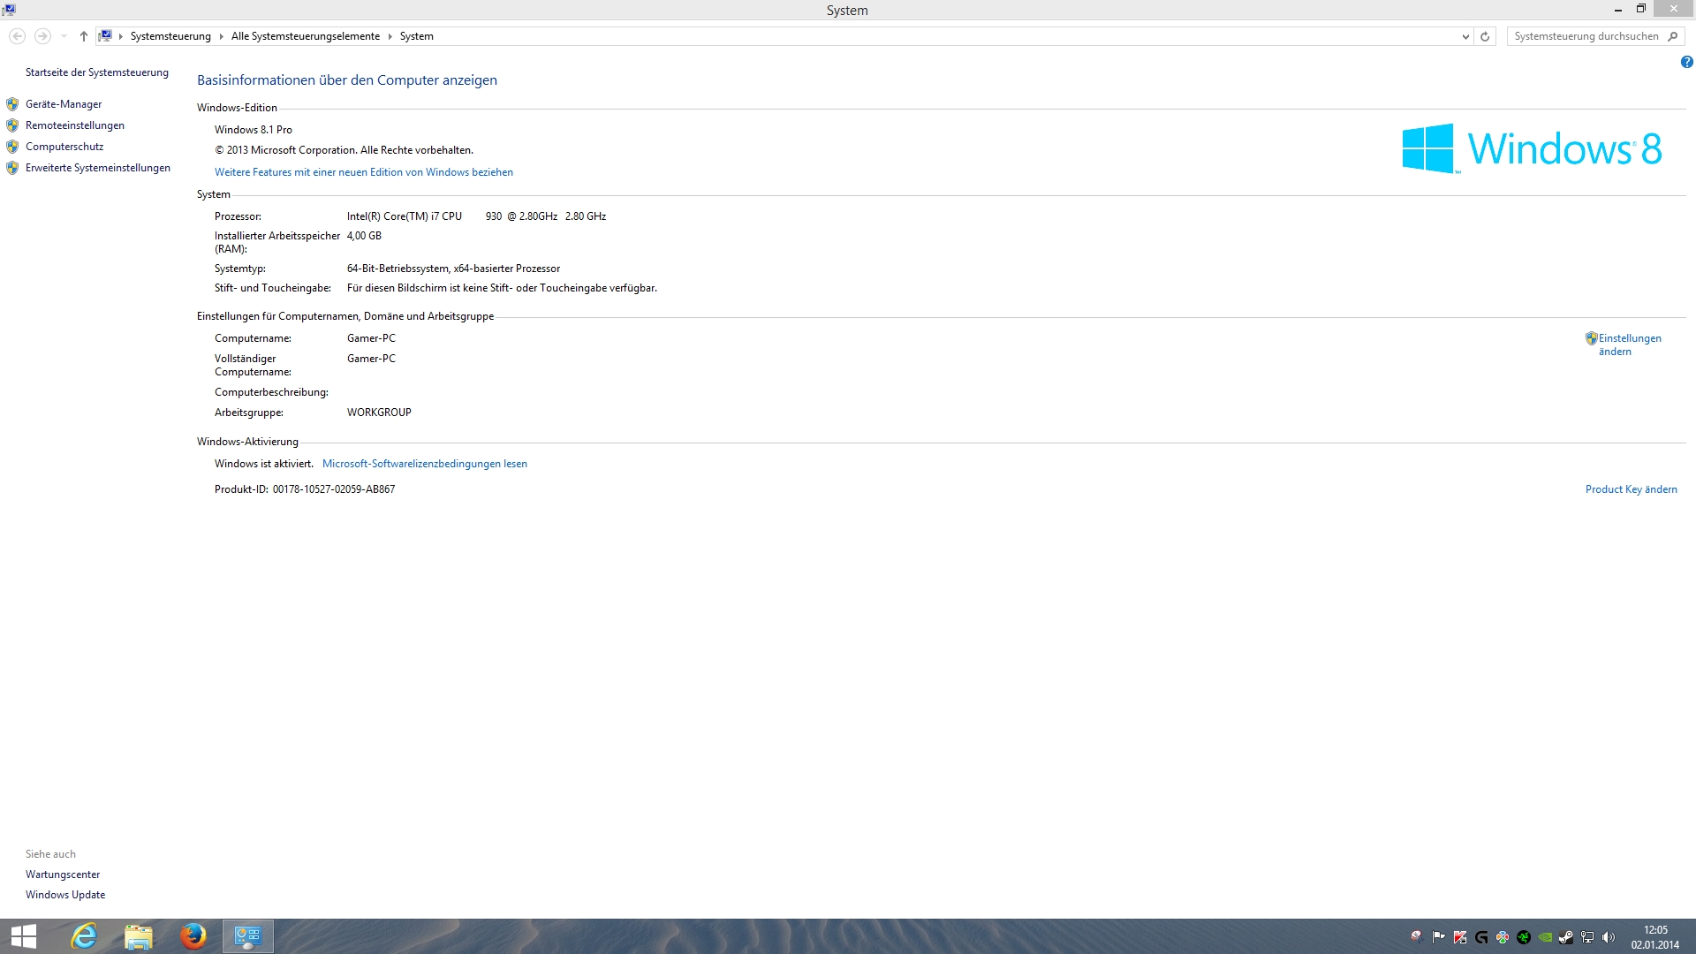Image resolution: width=1696 pixels, height=954 pixels.
Task: Open the blue Help question mark
Action: click(1686, 62)
